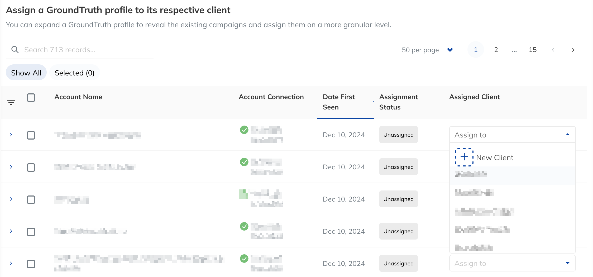The width and height of the screenshot is (593, 277).
Task: Expand the first profile row chevron
Action: (11, 135)
